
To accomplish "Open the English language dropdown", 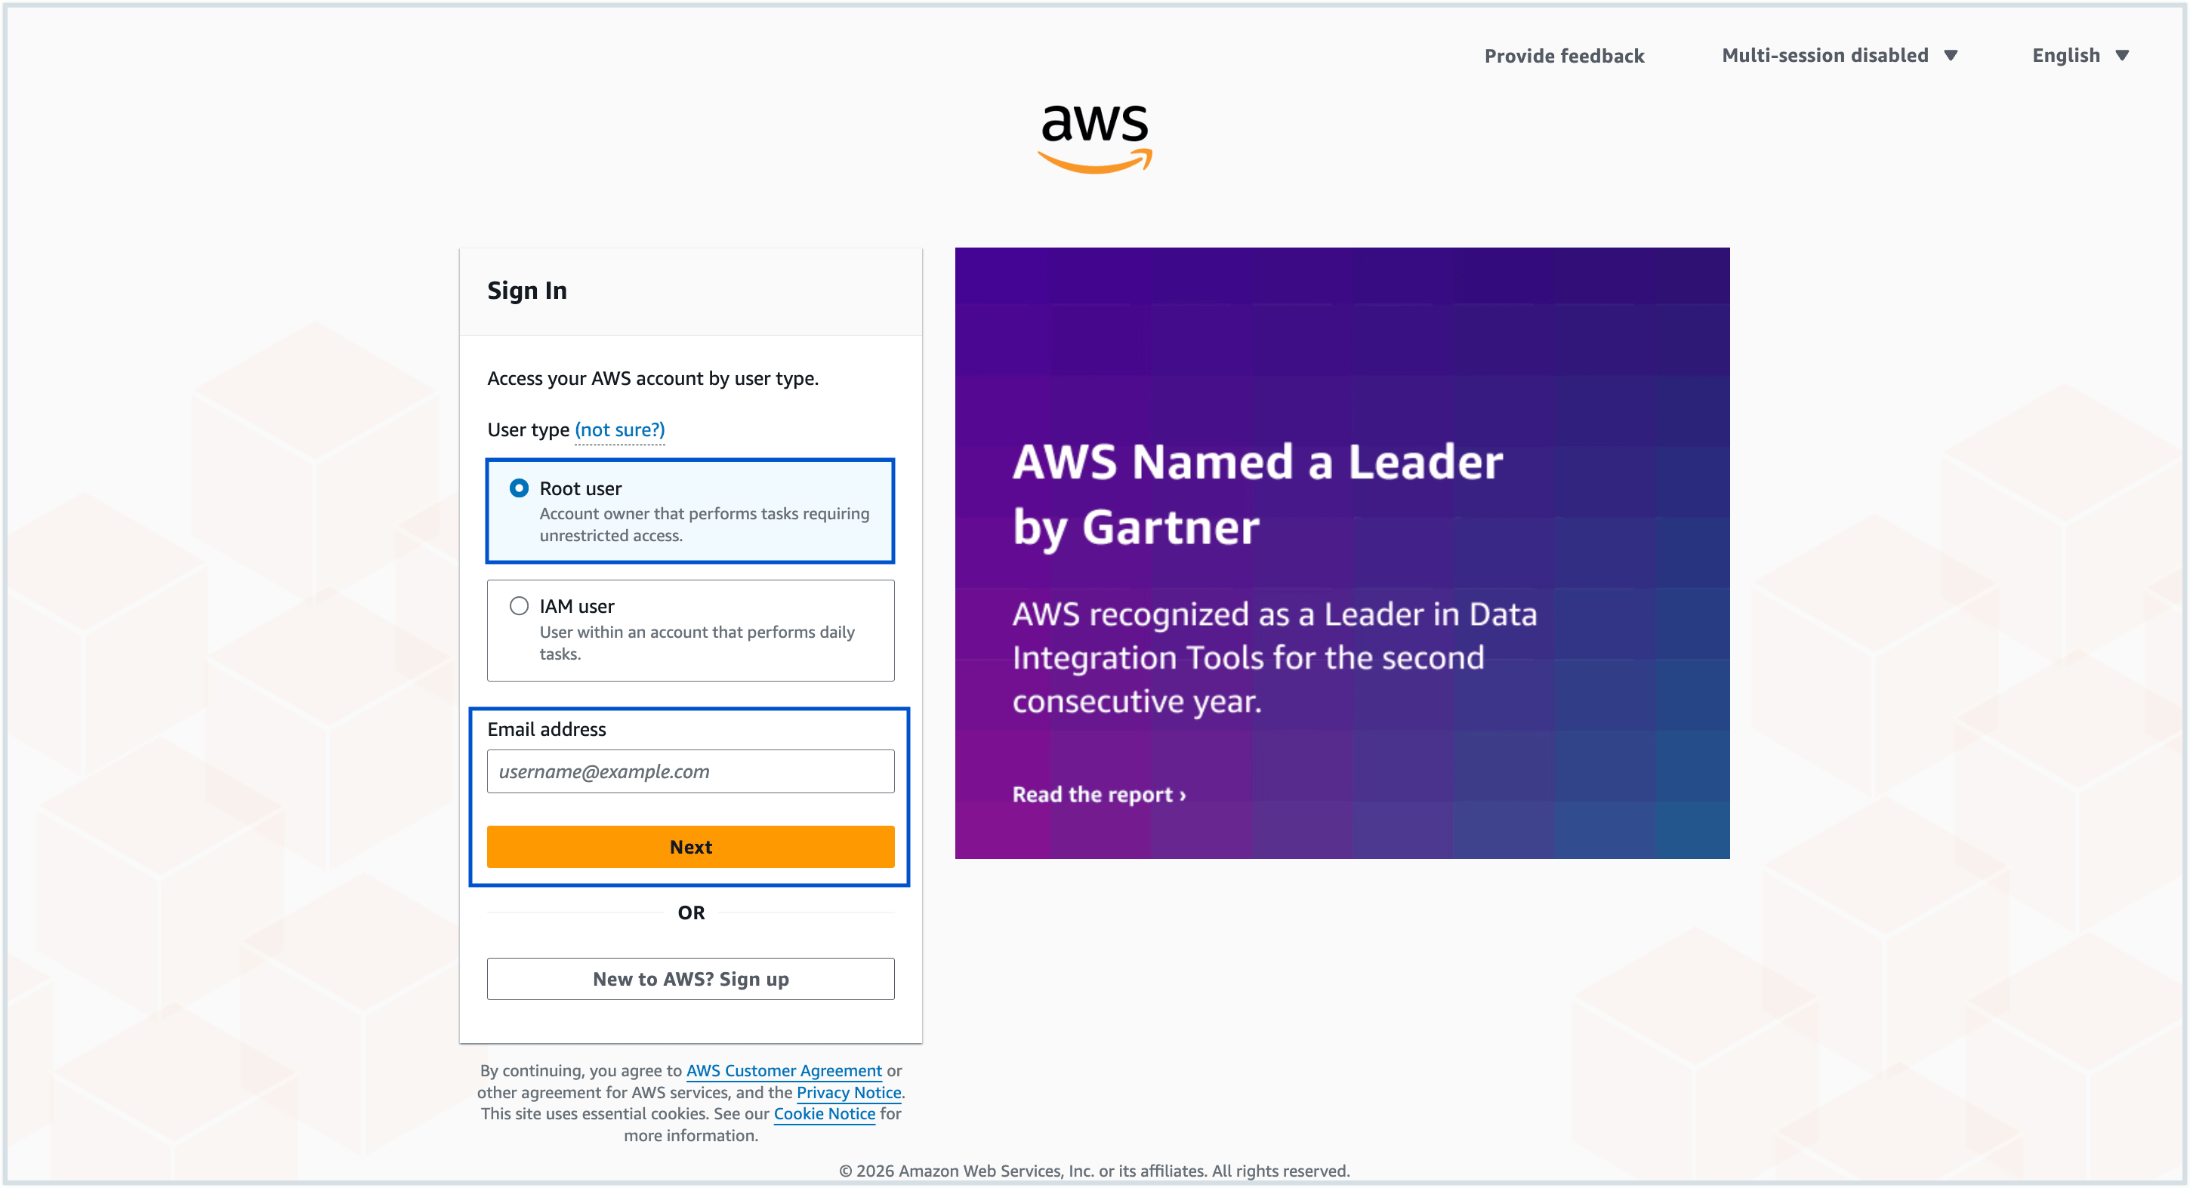I will pyautogui.click(x=2080, y=55).
